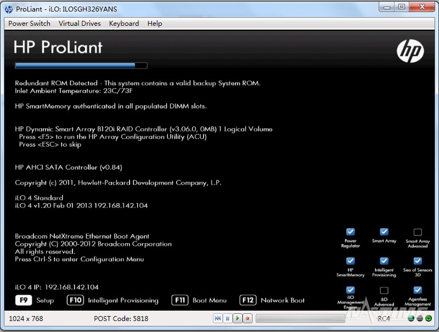The height and width of the screenshot is (332, 439).
Task: Open the Keyboard menu
Action: point(124,24)
